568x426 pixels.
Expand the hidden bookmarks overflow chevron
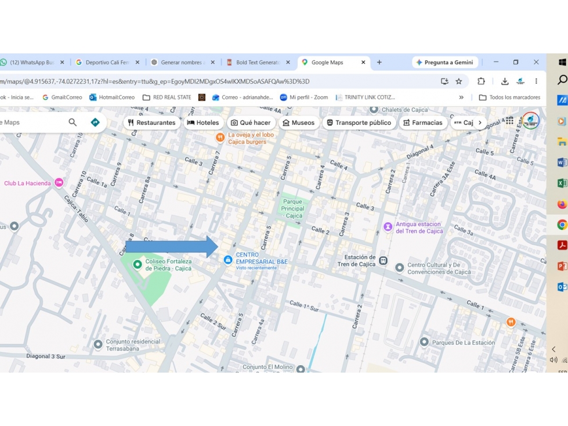tap(461, 98)
